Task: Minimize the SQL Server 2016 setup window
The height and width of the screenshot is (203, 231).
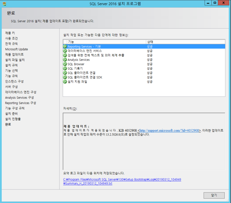Action: (x=208, y=3)
